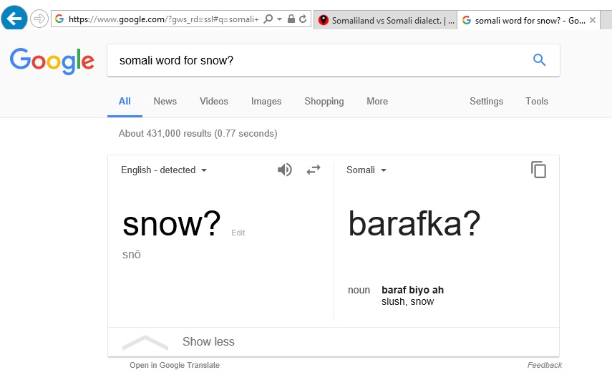The image size is (612, 375).
Task: Open the Somali target language dropdown
Action: pos(366,170)
